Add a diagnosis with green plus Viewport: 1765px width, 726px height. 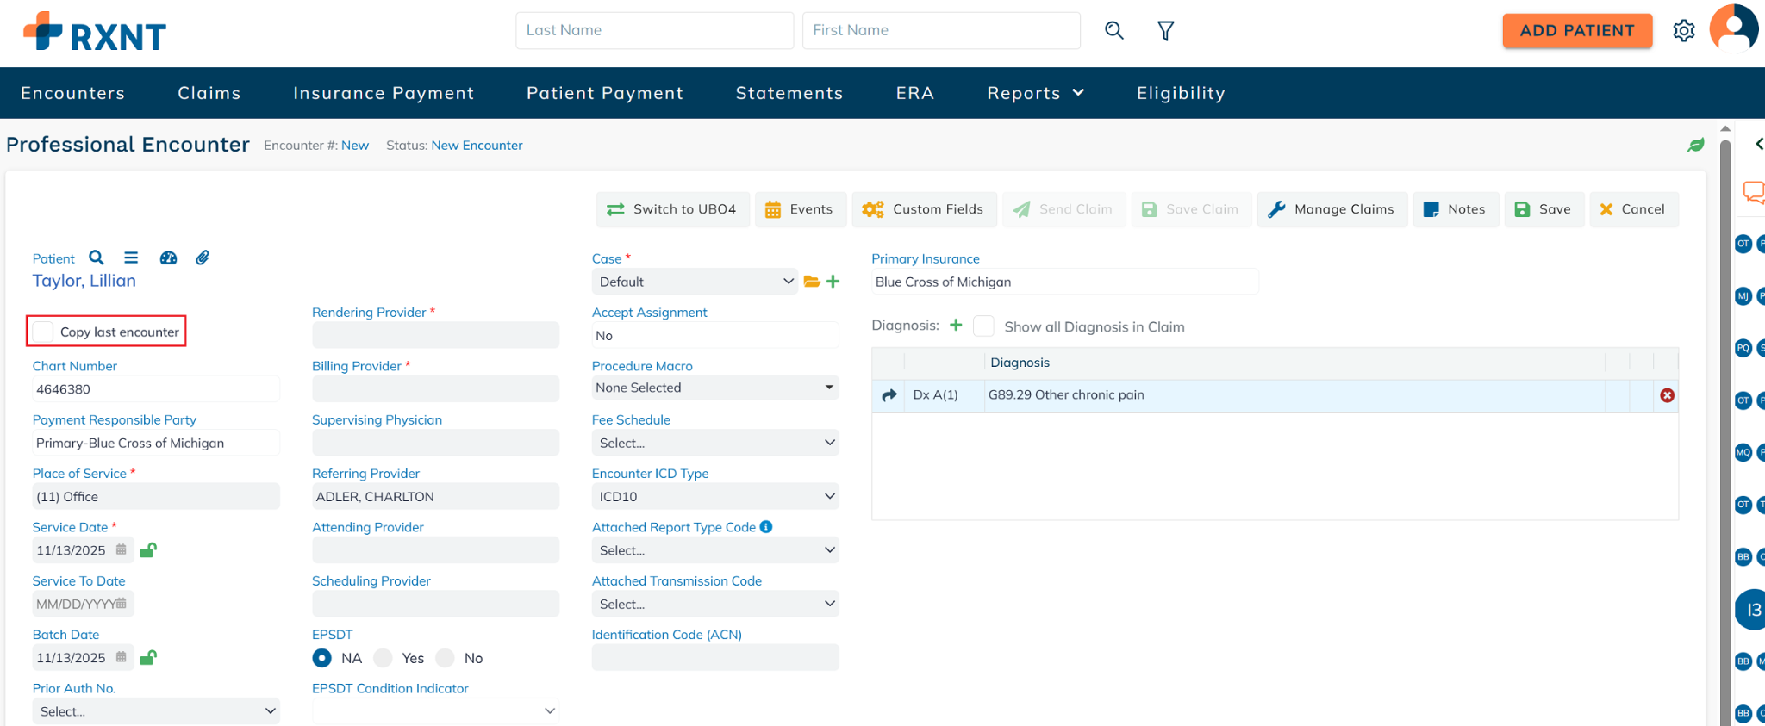click(x=956, y=326)
